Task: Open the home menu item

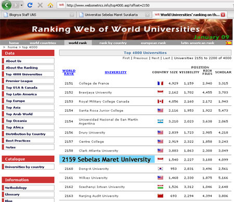Action: coord(14,43)
